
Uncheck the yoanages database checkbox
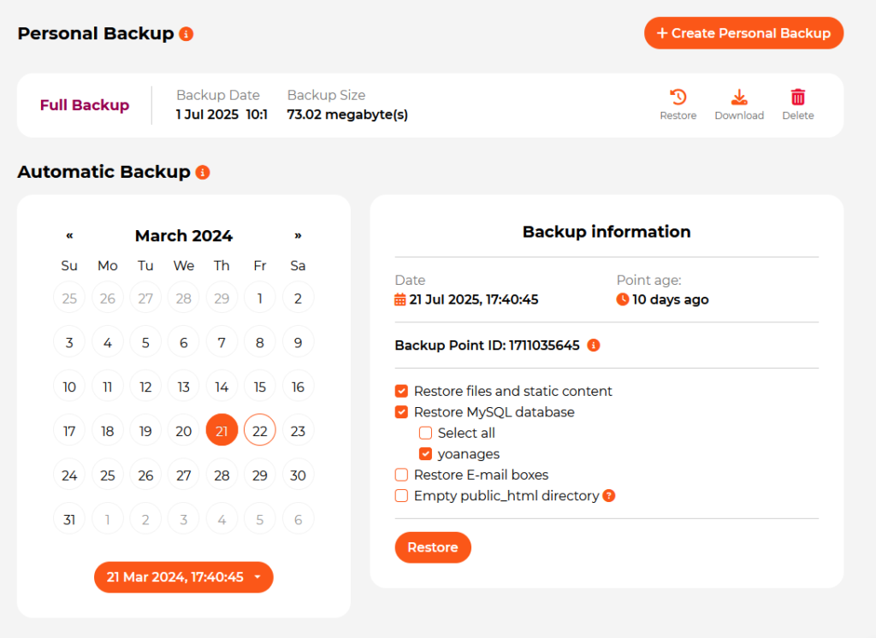(x=425, y=453)
